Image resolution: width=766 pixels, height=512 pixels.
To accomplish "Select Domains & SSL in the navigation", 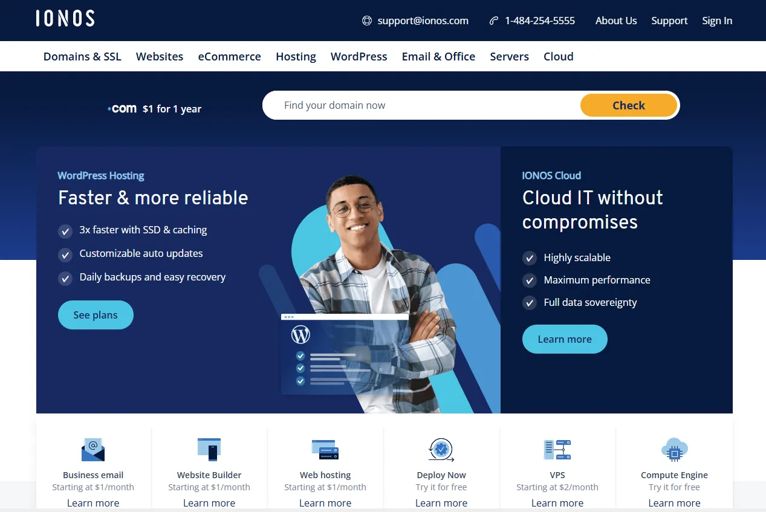I will click(x=82, y=56).
